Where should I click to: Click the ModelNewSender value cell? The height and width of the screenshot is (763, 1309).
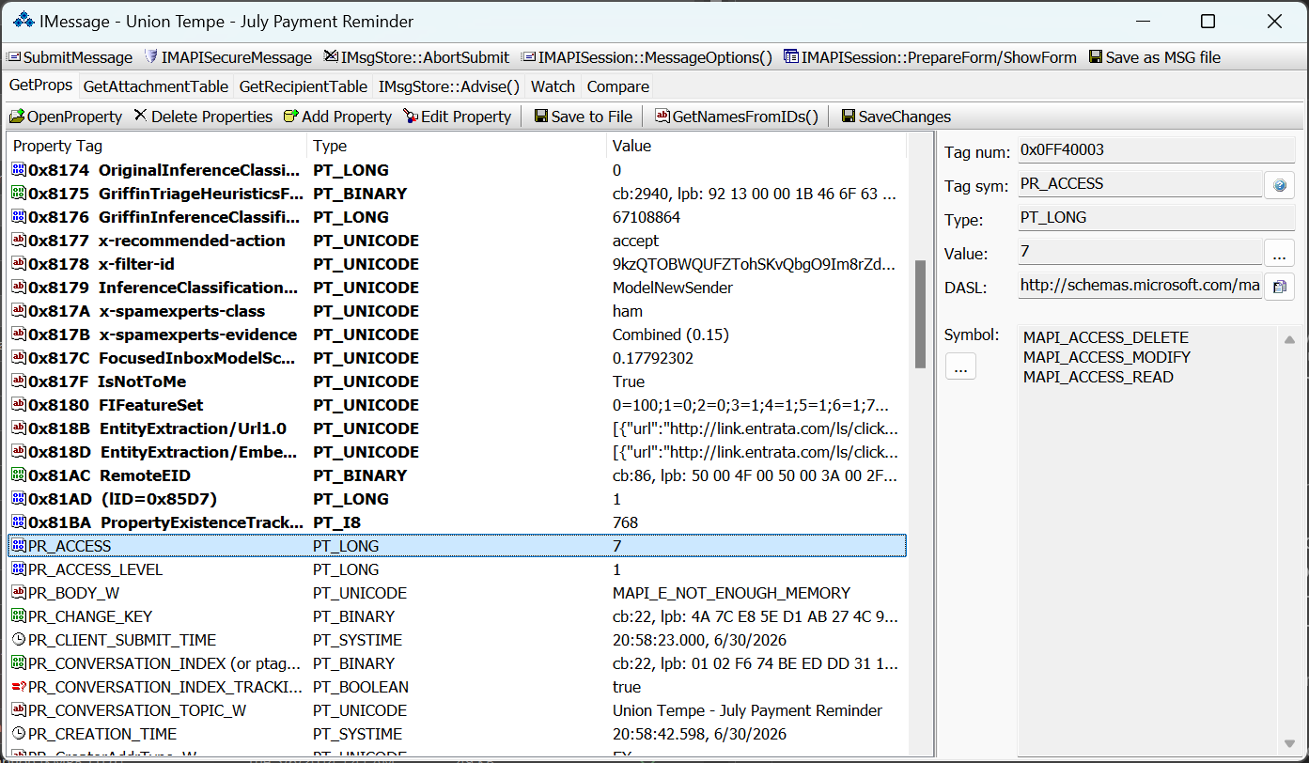pyautogui.click(x=673, y=288)
